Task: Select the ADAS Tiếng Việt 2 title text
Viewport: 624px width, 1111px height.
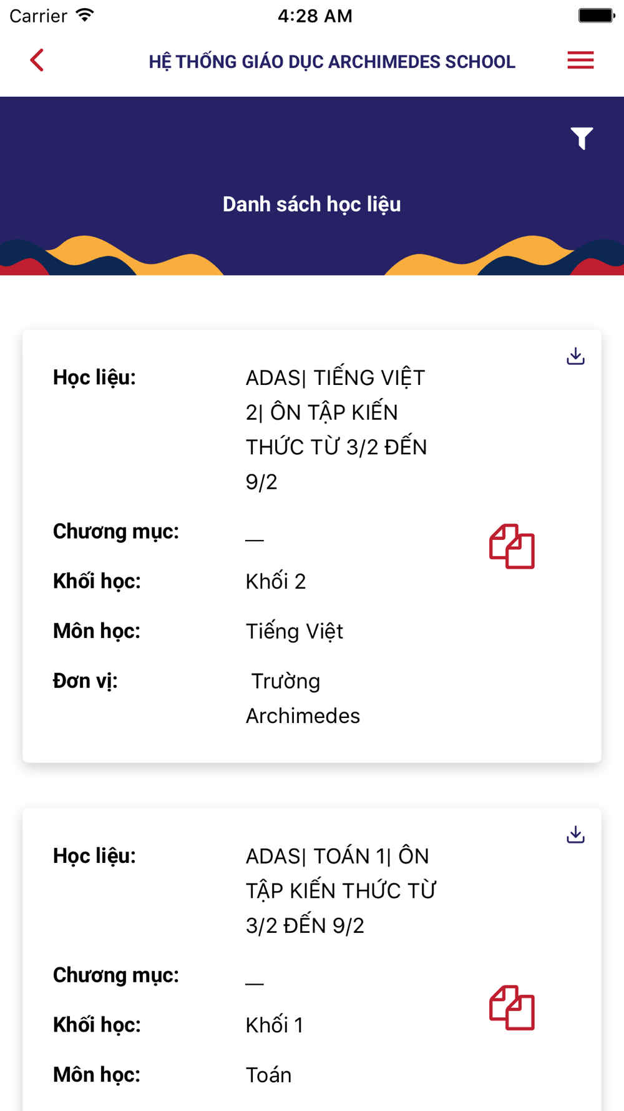Action: pyautogui.click(x=336, y=430)
